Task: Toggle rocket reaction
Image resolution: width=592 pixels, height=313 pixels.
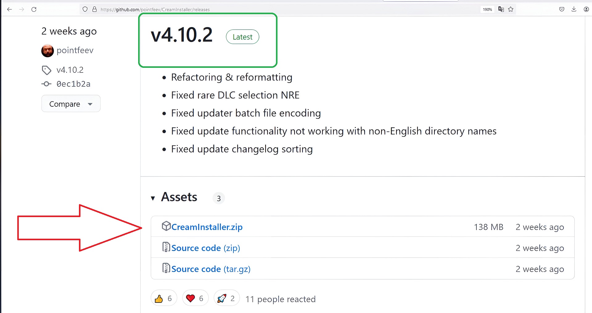Action: point(226,298)
